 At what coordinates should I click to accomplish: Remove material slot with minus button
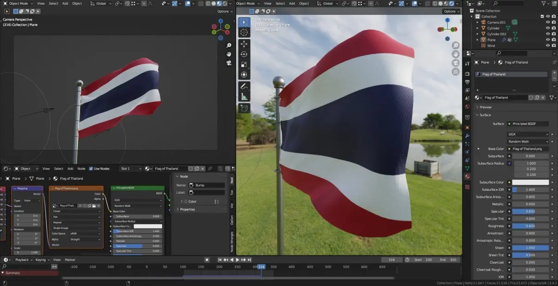(554, 79)
